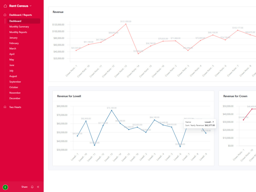
Task: Open the June report
Action: [12, 65]
